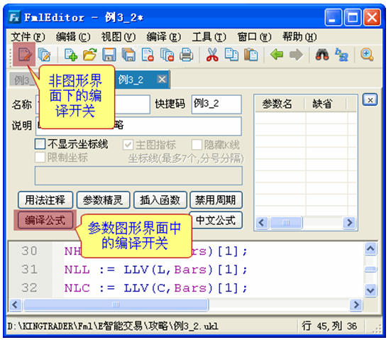This screenshot has width=391, height=340.
Task: Save the formula with floppy disk icon
Action: coord(109,55)
